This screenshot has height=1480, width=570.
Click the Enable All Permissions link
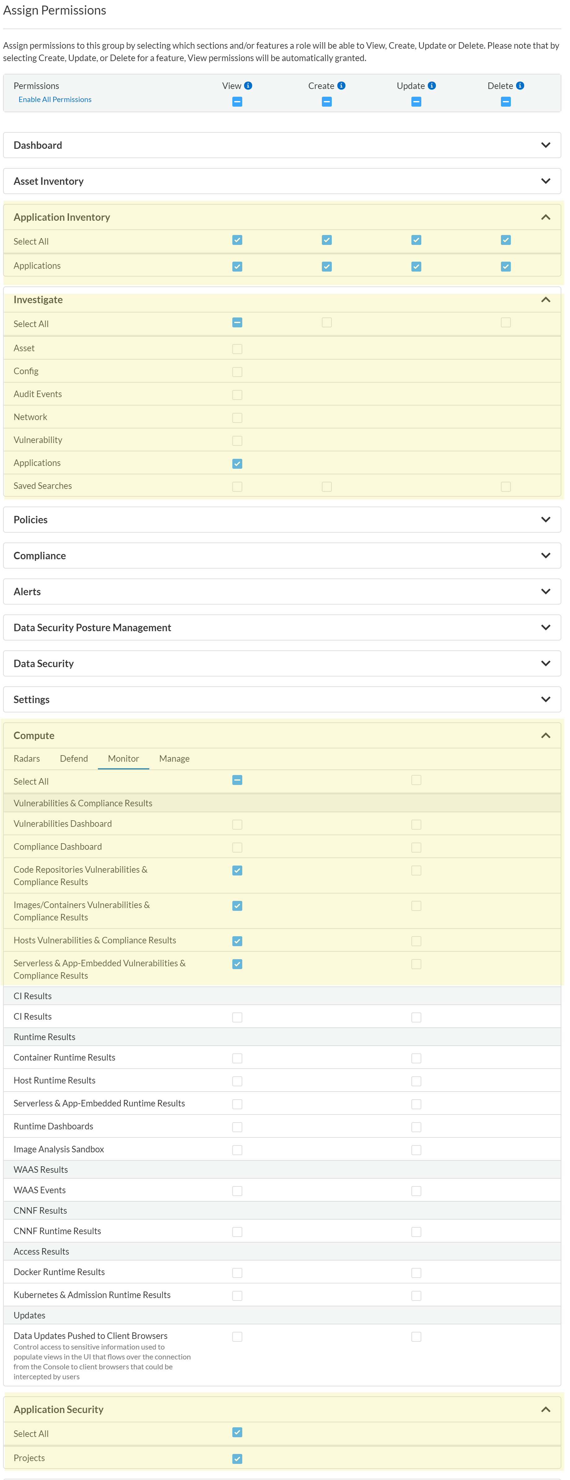pyautogui.click(x=55, y=100)
